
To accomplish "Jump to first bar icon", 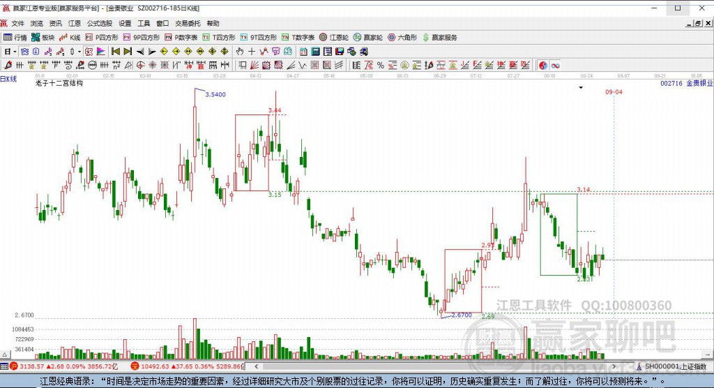I will pos(116,52).
